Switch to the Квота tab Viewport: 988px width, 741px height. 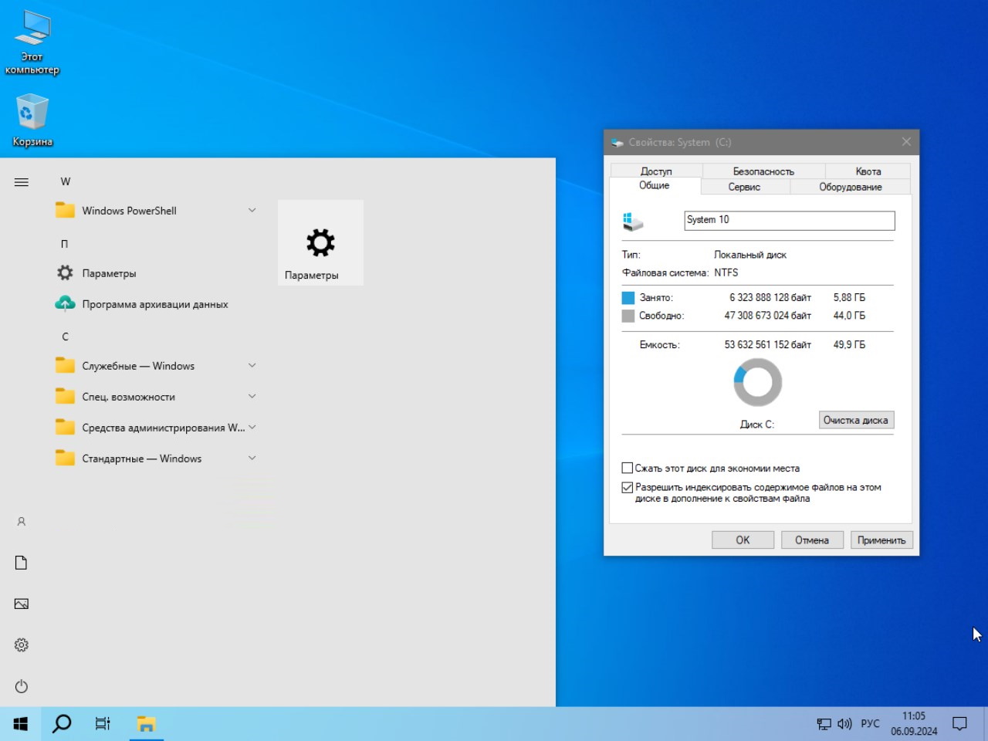pyautogui.click(x=868, y=171)
